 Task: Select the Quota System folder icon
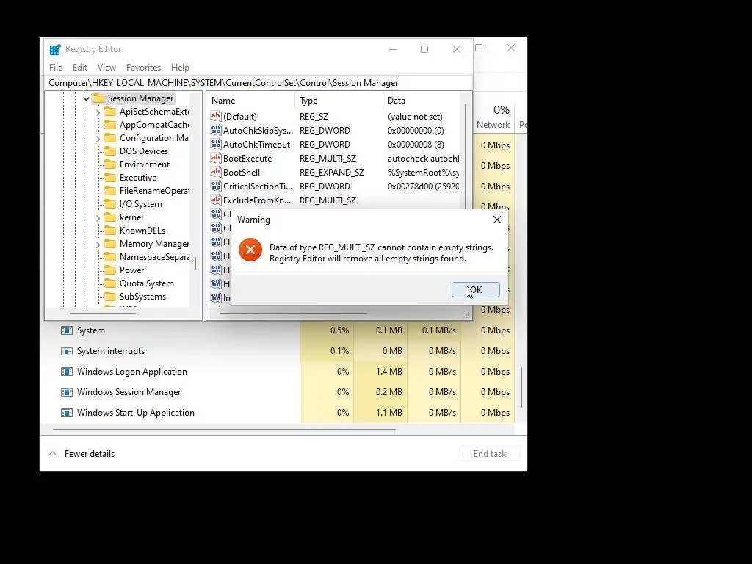pyautogui.click(x=110, y=283)
